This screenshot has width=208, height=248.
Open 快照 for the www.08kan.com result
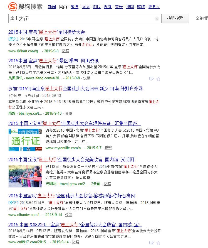(x=65, y=51)
